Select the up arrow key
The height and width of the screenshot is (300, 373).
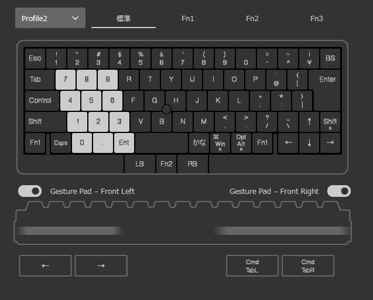pos(309,122)
